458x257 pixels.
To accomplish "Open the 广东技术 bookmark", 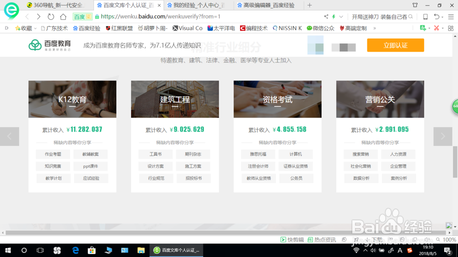I will click(55, 28).
